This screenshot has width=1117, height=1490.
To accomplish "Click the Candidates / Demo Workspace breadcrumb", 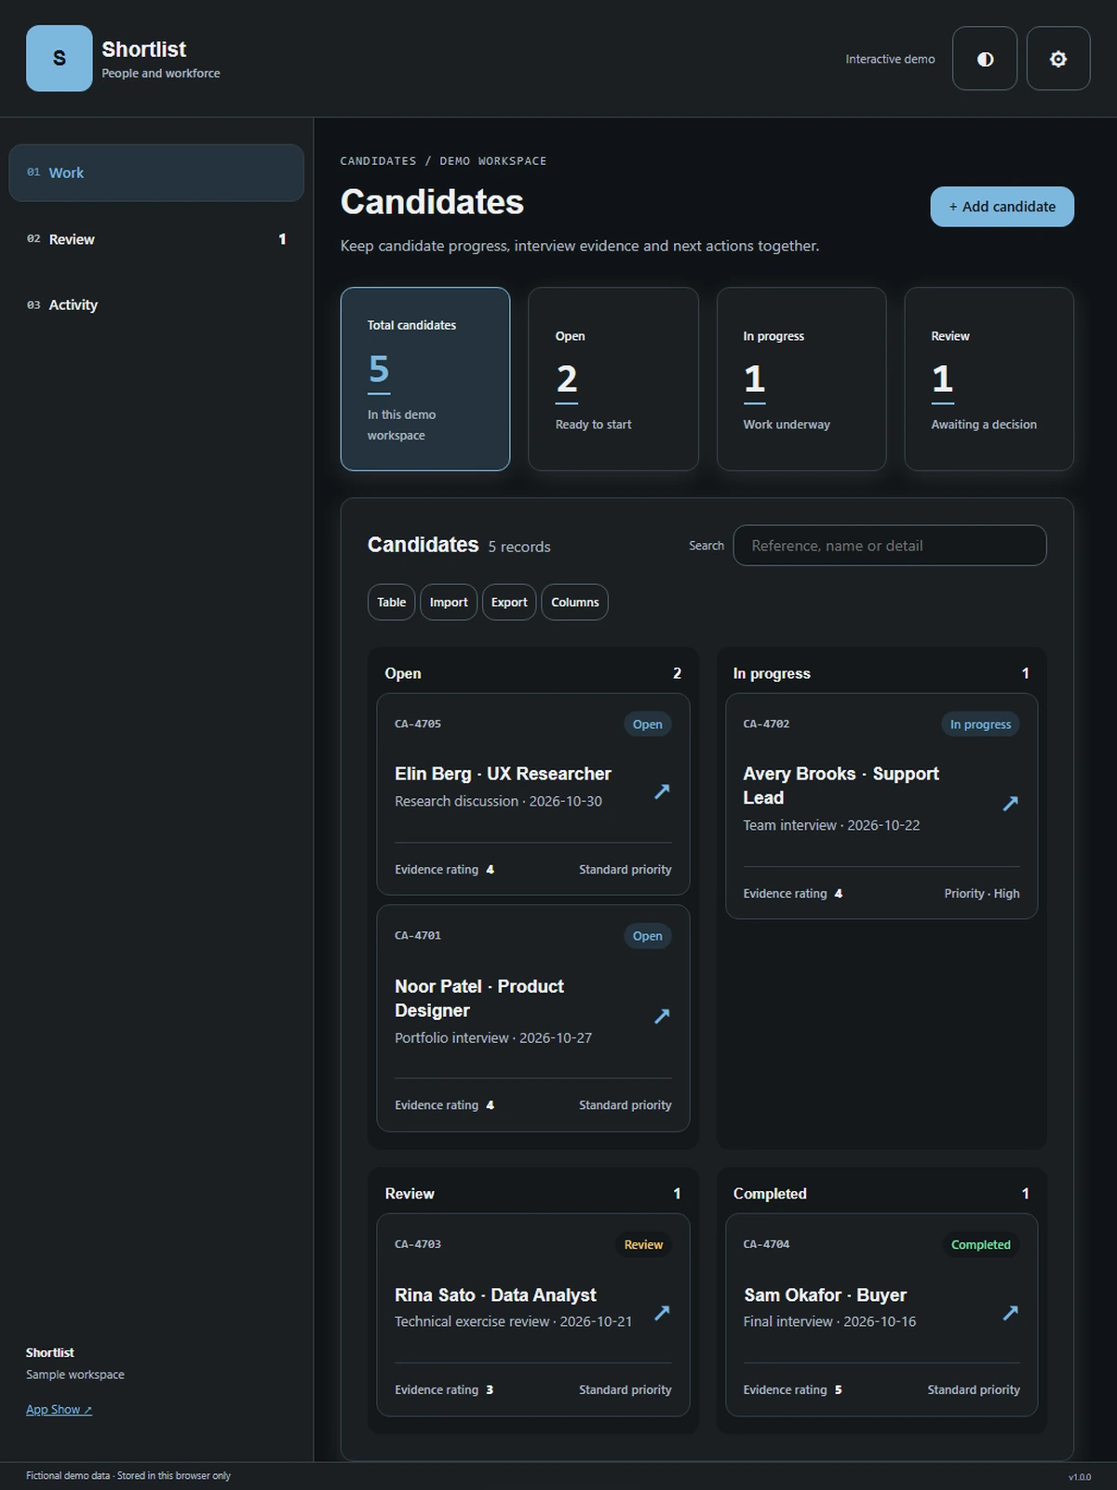I will pyautogui.click(x=443, y=161).
